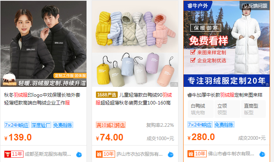Open the 佛山市睿牛制衣有限 shop link
Image resolution: width=274 pixels, height=162 pixels.
(231, 154)
